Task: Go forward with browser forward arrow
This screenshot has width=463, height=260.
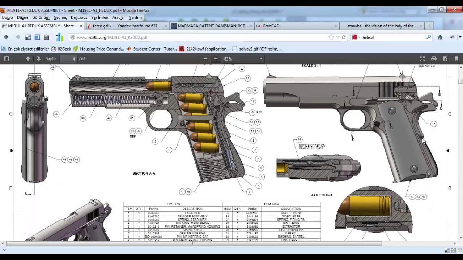Action: click(18, 37)
